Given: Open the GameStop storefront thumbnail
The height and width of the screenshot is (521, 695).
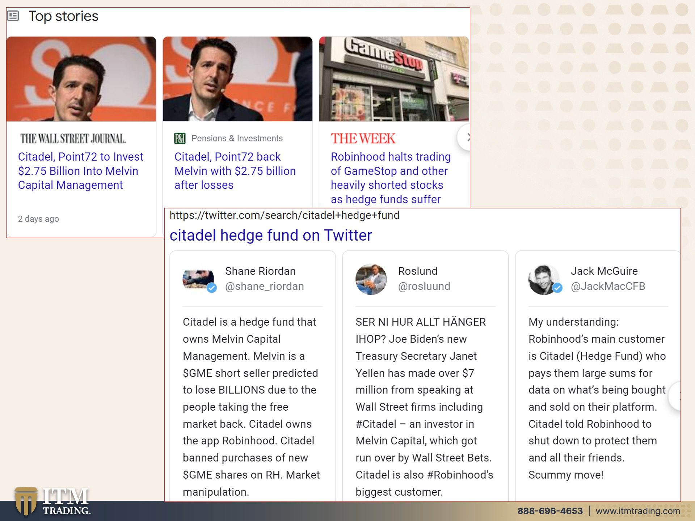Looking at the screenshot, I should click(x=394, y=79).
